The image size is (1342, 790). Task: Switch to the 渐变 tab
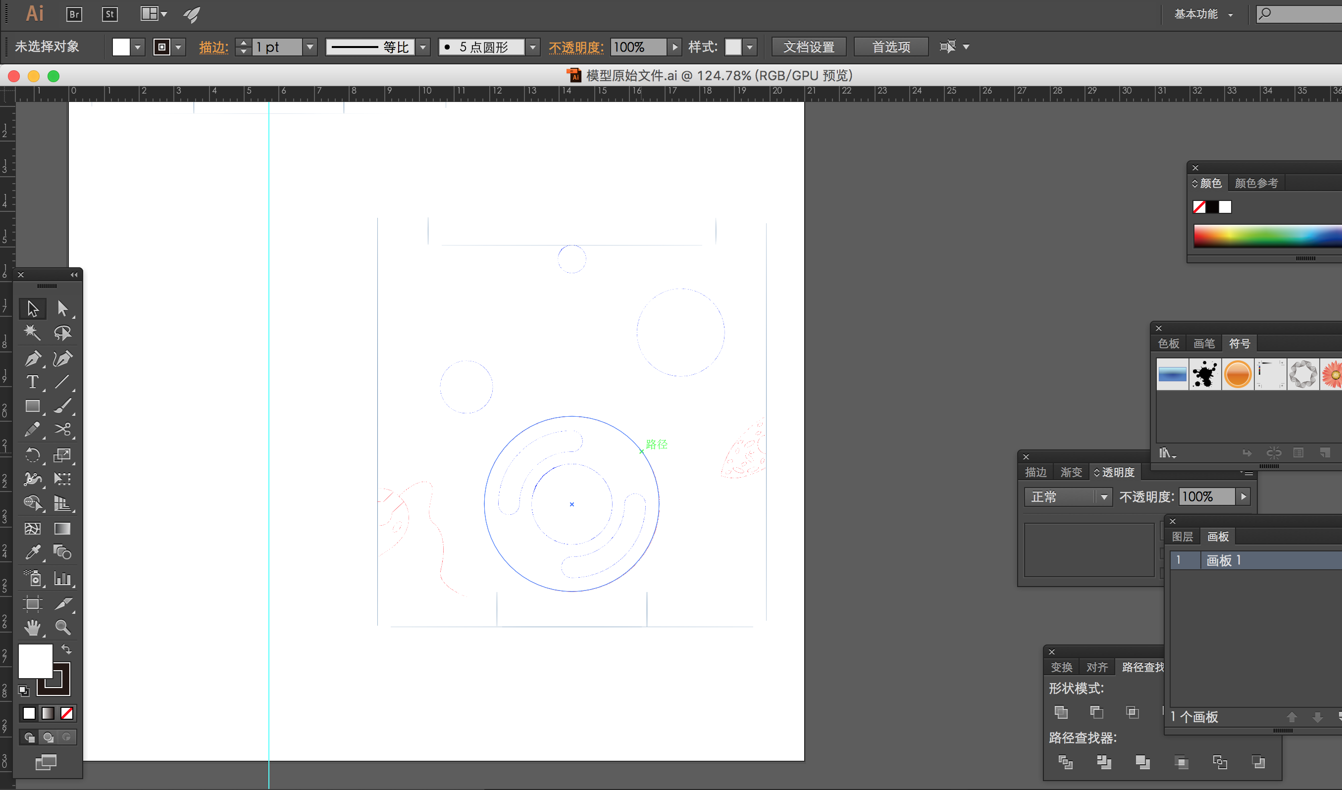click(x=1071, y=472)
